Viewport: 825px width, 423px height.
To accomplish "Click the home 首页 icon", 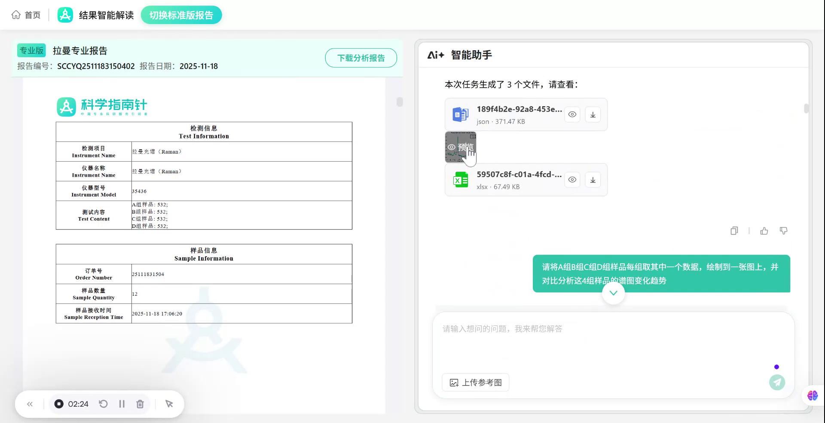I will (16, 14).
